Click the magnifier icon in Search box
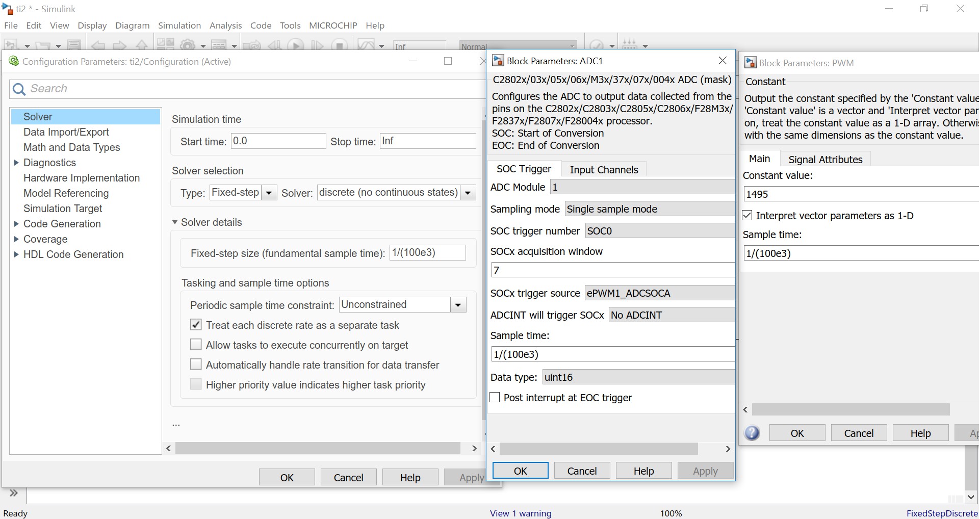 (x=19, y=89)
